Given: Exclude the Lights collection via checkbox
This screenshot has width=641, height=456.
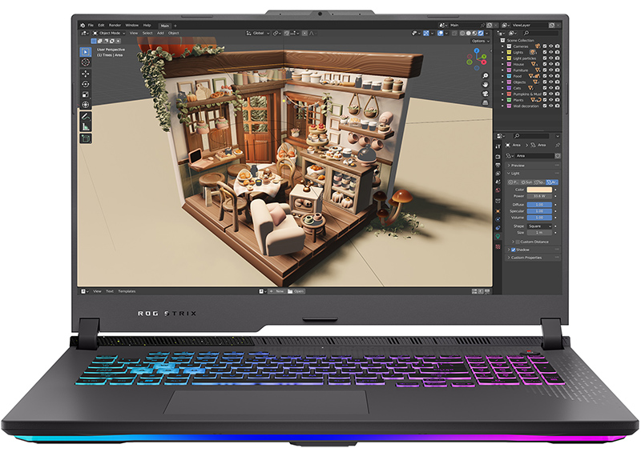Looking at the screenshot, I should (545, 52).
